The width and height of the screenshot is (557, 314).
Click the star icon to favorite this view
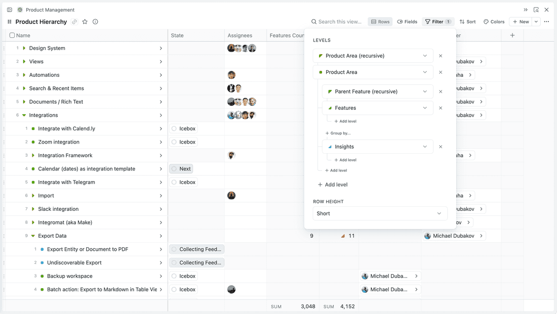[x=85, y=21]
